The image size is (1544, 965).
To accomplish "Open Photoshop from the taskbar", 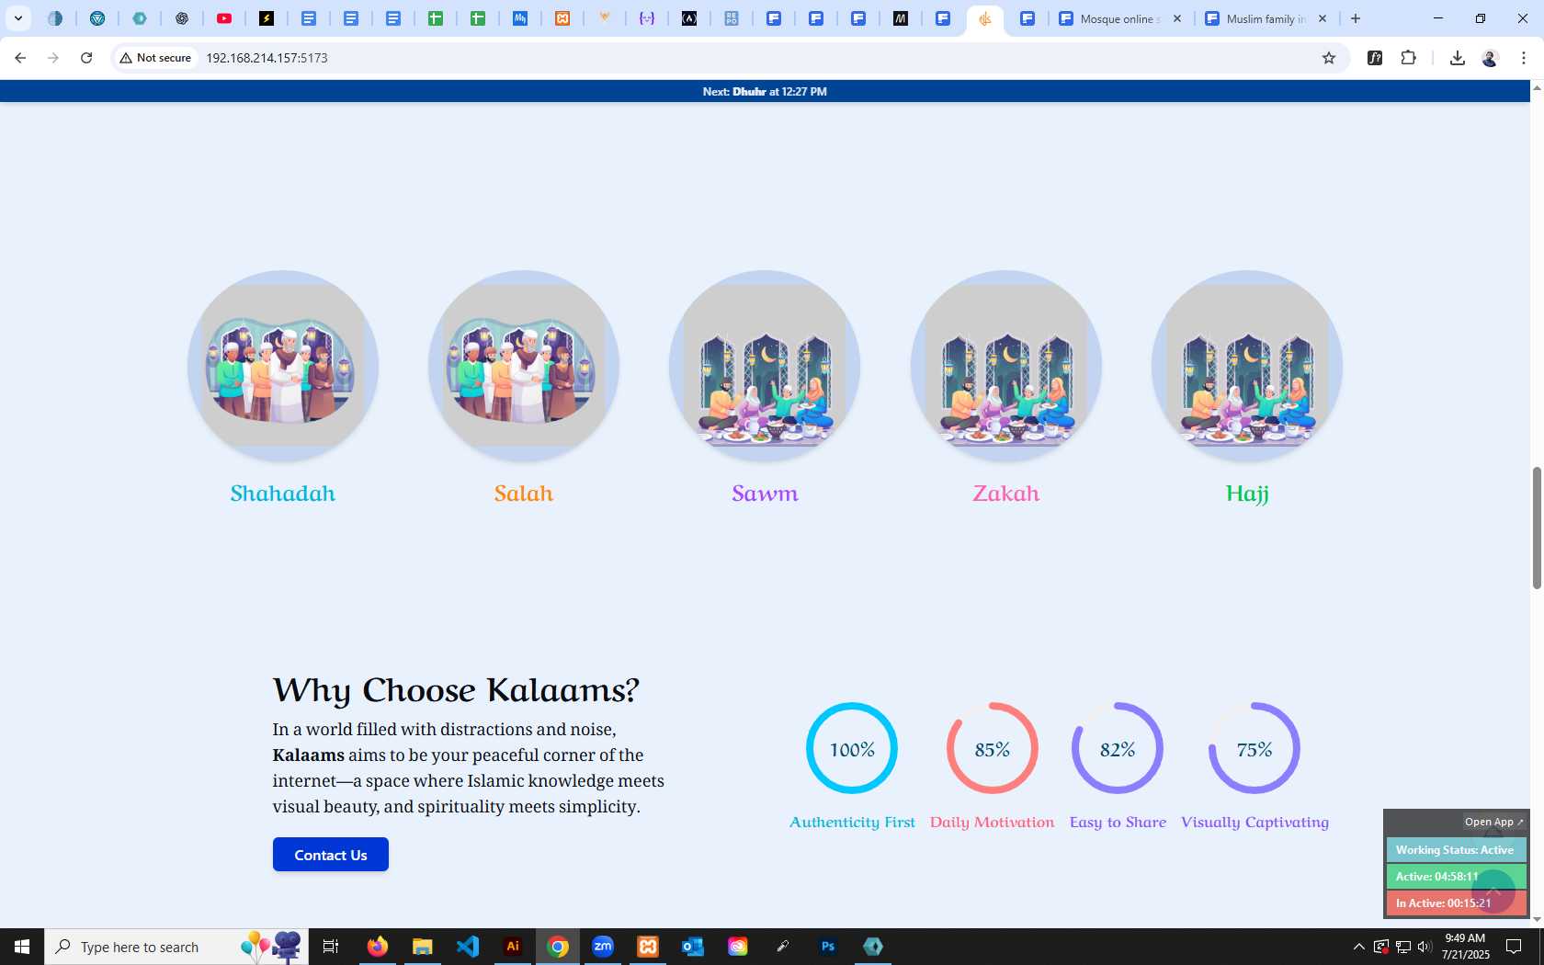I will [828, 947].
